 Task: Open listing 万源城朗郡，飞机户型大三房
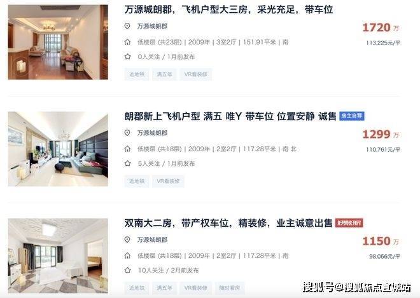pyautogui.click(x=228, y=10)
